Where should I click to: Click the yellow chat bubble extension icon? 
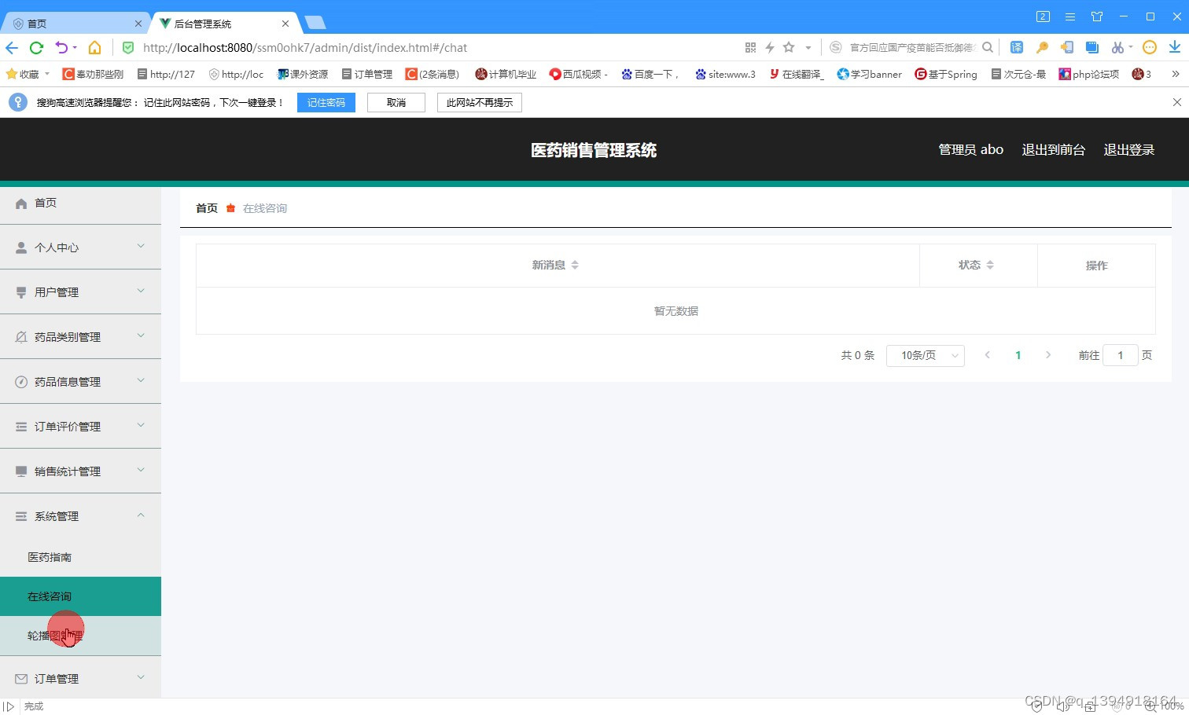[x=1150, y=47]
